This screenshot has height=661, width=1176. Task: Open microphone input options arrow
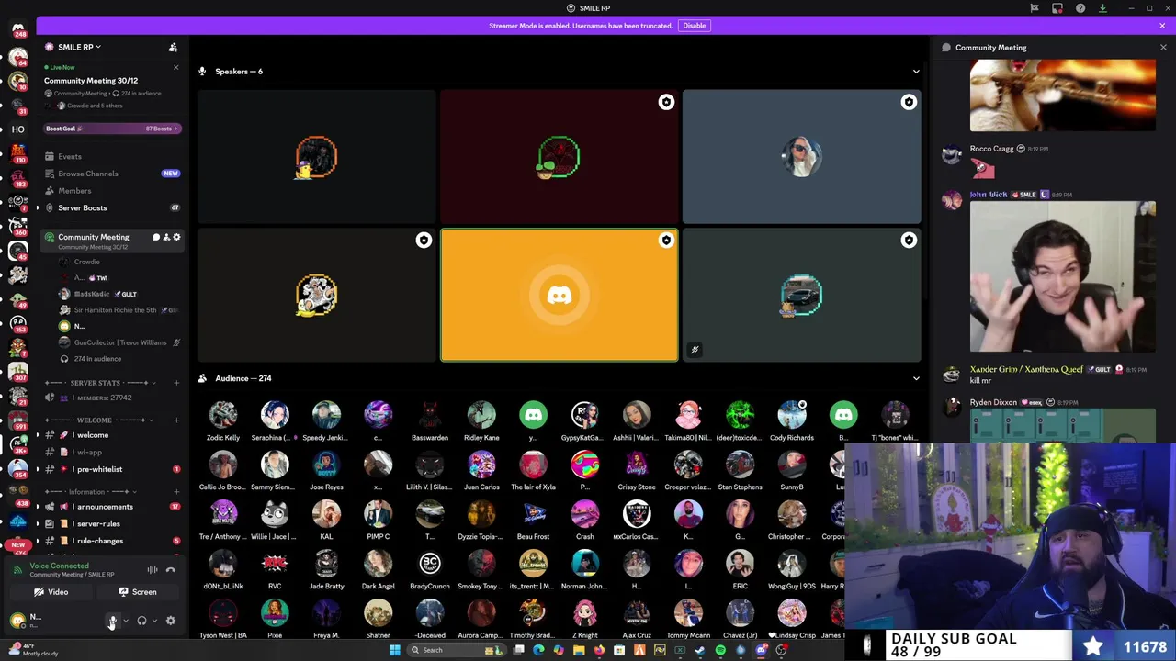point(125,621)
